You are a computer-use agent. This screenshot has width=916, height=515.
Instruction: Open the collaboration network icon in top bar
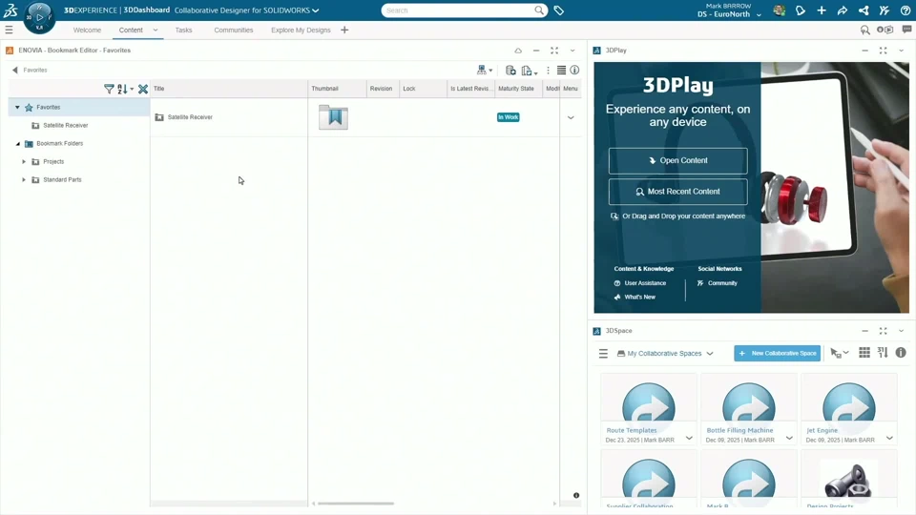(x=864, y=10)
